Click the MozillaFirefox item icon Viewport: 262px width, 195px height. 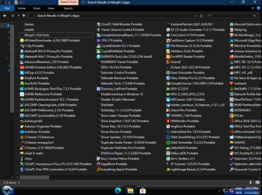[232, 57]
